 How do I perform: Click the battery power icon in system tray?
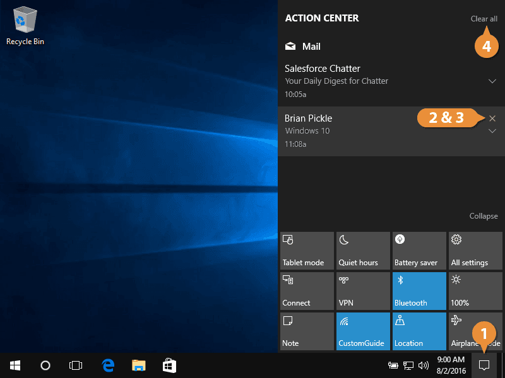(x=393, y=365)
